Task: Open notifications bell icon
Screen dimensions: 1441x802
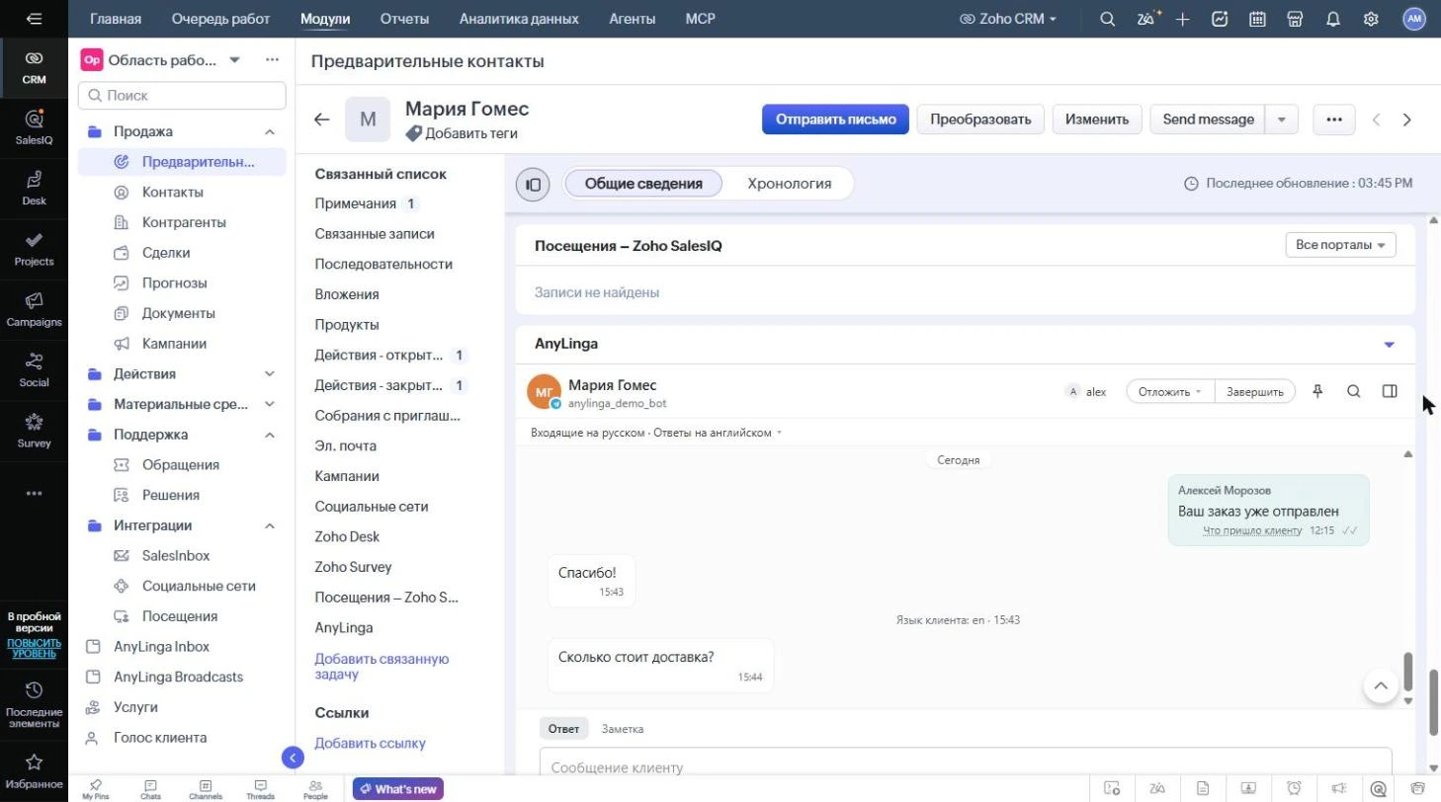Action: [x=1333, y=19]
